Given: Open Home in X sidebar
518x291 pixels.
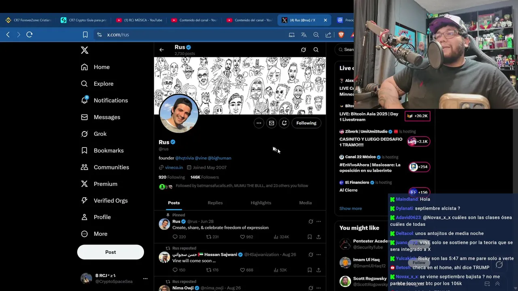Looking at the screenshot, I should point(96,67).
